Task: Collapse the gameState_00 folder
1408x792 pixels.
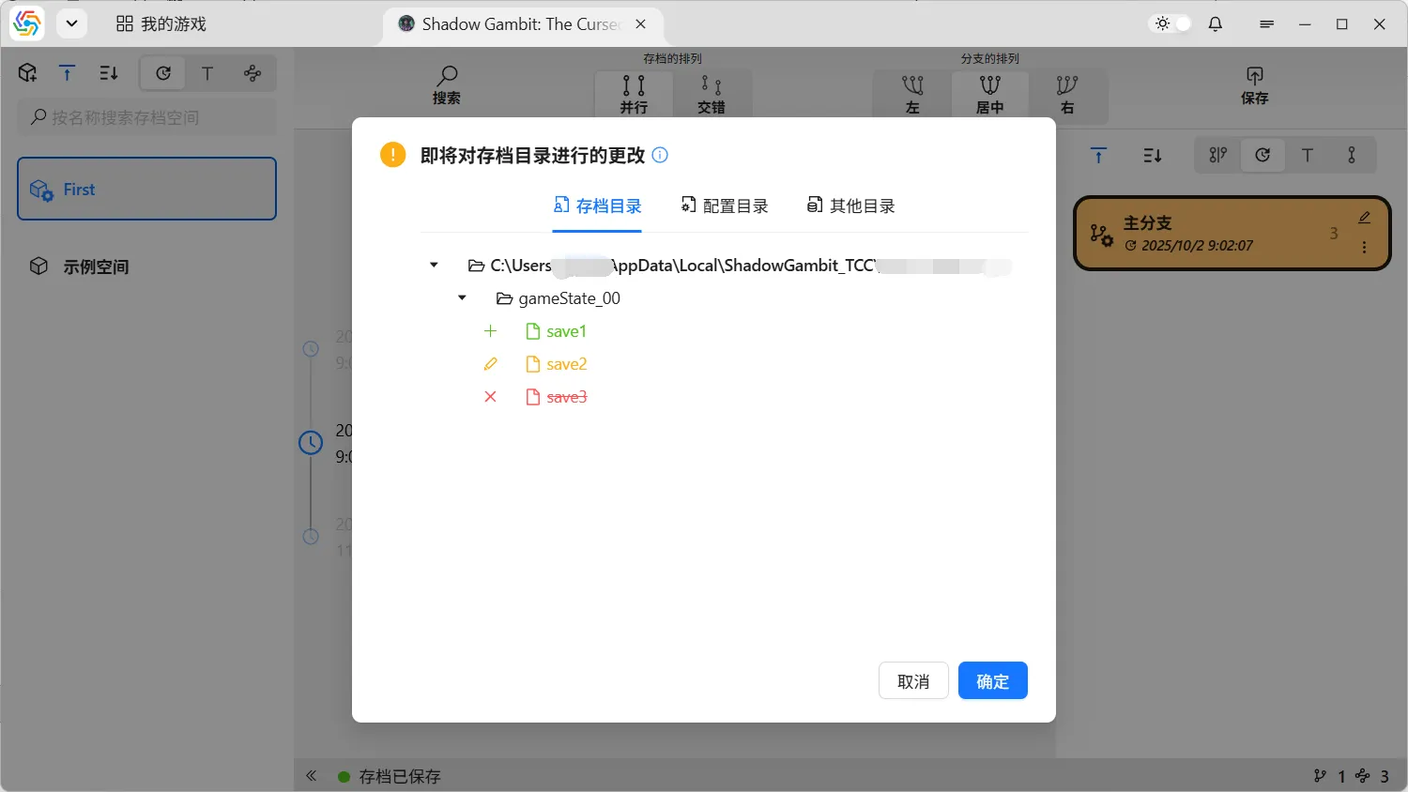Action: (x=462, y=298)
